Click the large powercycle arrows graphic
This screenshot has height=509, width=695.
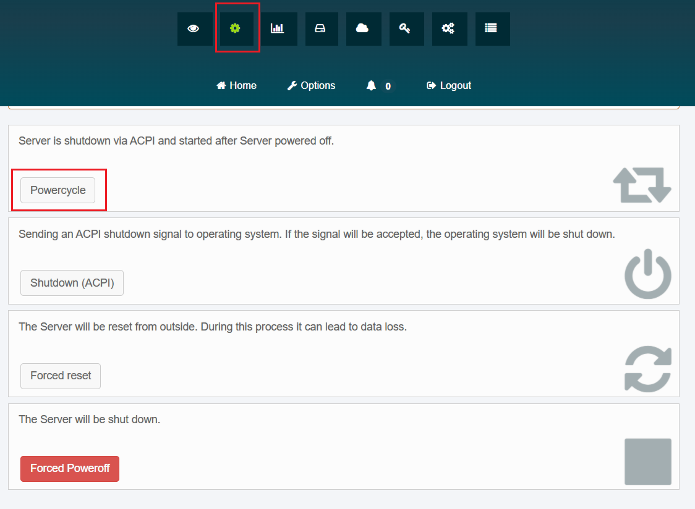642,185
